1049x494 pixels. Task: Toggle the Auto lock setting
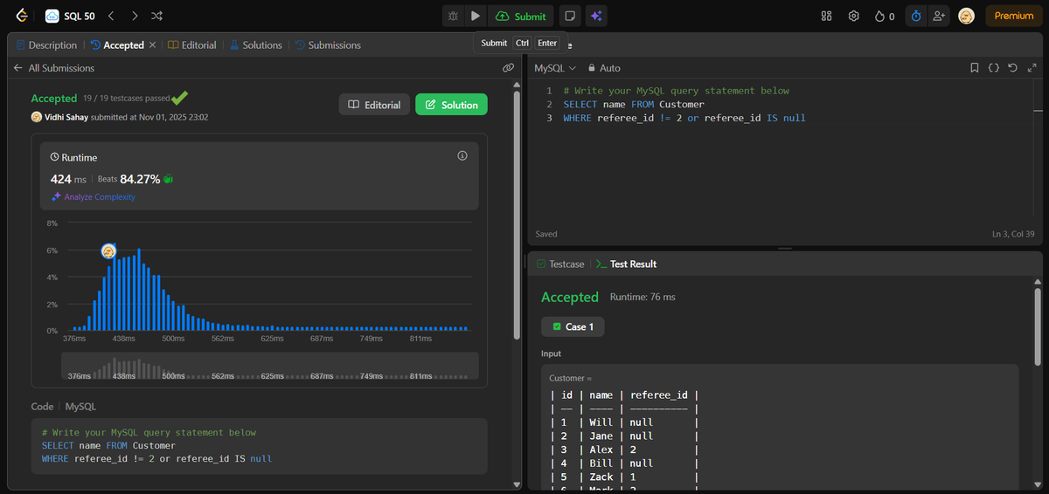pyautogui.click(x=604, y=68)
